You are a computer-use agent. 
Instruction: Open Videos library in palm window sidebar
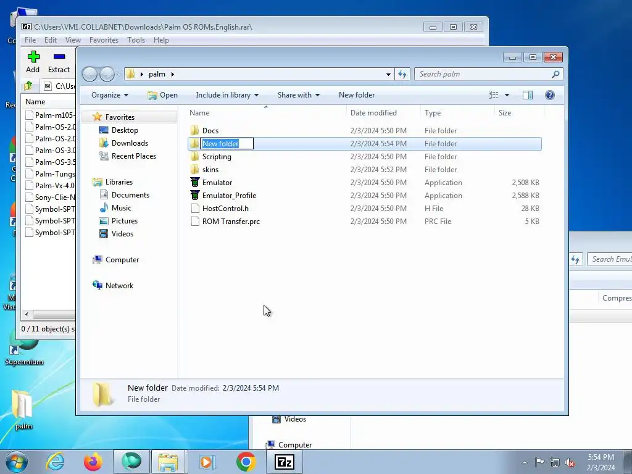tap(122, 234)
